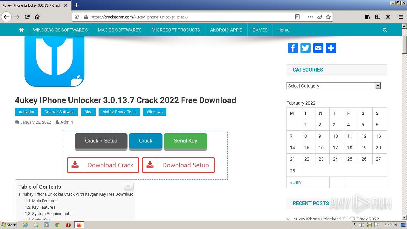Image resolution: width=407 pixels, height=229 pixels.
Task: Save page to Pocket
Action: click(x=319, y=17)
